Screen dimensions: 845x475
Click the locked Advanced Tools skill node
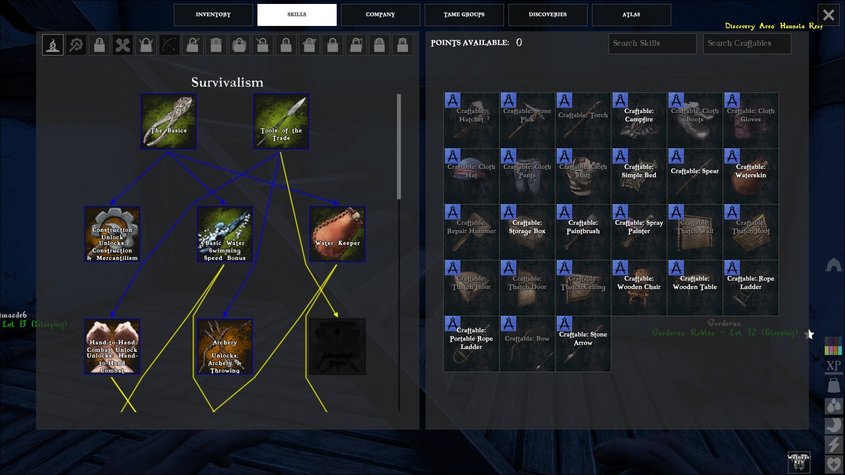point(338,347)
